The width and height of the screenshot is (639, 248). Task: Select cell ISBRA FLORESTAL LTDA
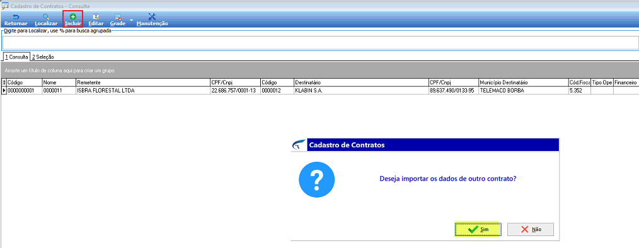coord(142,90)
